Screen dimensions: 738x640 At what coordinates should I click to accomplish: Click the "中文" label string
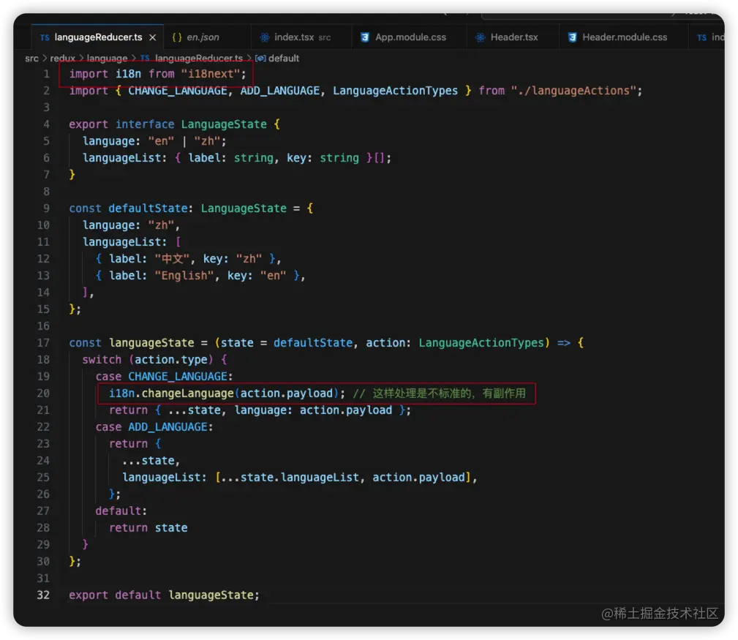click(172, 259)
